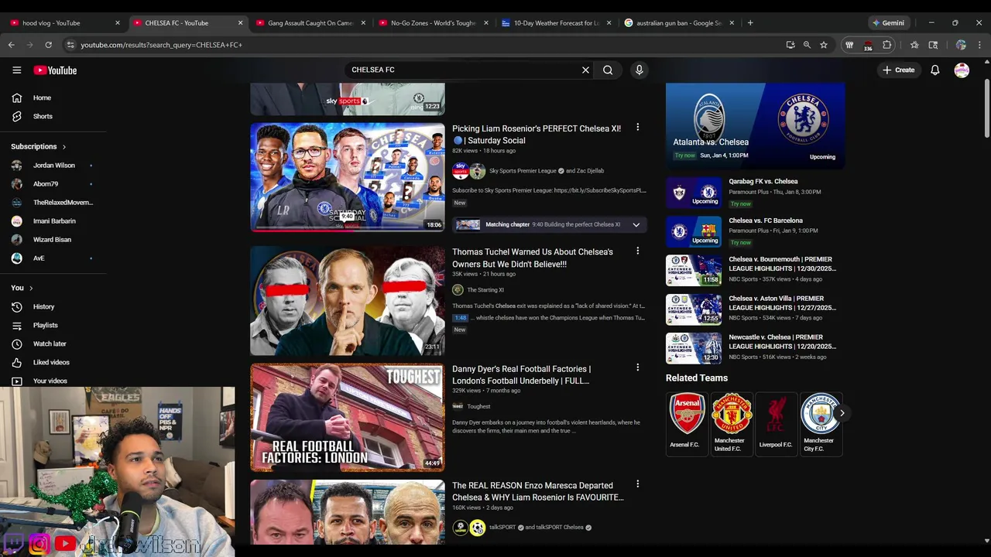Open the YouTube guide hamburger menu
The image size is (991, 557).
tap(16, 70)
